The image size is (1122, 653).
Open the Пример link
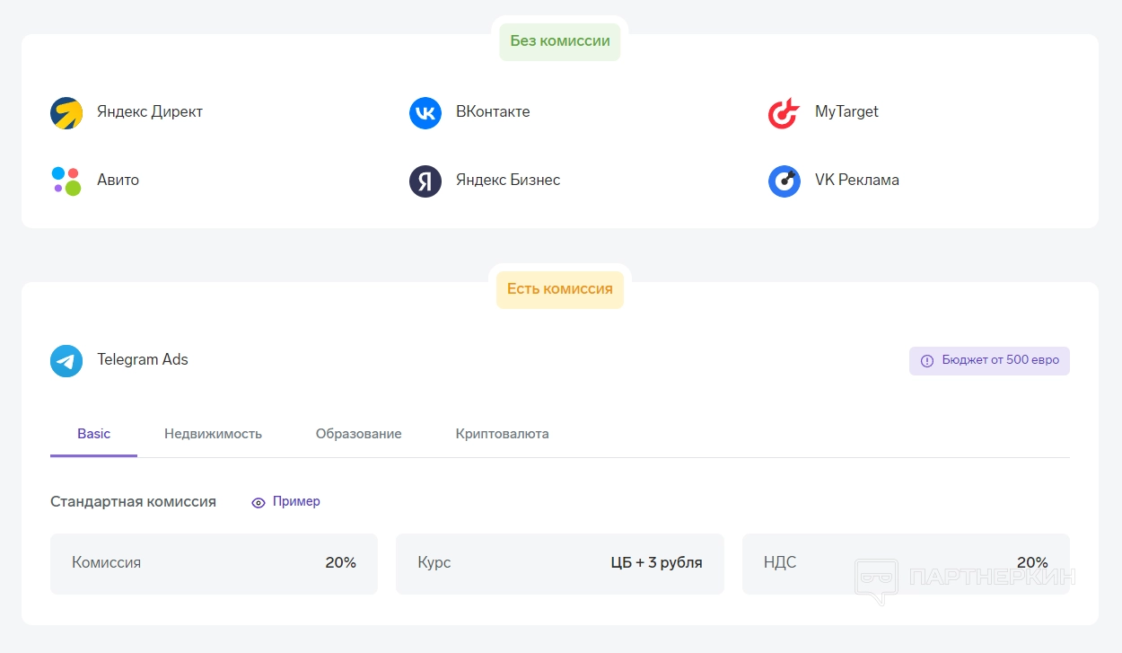point(296,501)
